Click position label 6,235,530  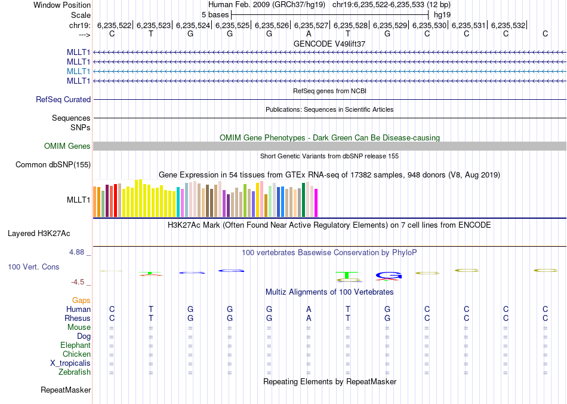click(429, 25)
